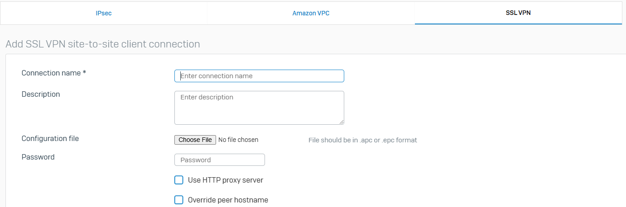The width and height of the screenshot is (626, 207).
Task: Click the .apc or .epc format hint
Action: point(362,140)
